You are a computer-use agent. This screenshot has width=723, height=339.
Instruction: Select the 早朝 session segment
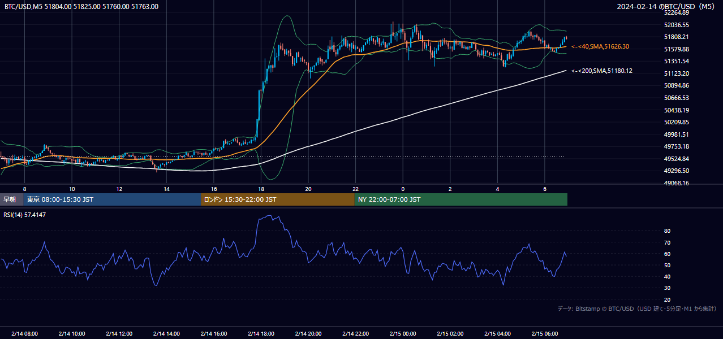[12, 199]
